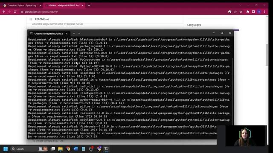Viewport: 273px width, 153px height.
Task: Open the README.md outline list icon
Action: point(31,19)
